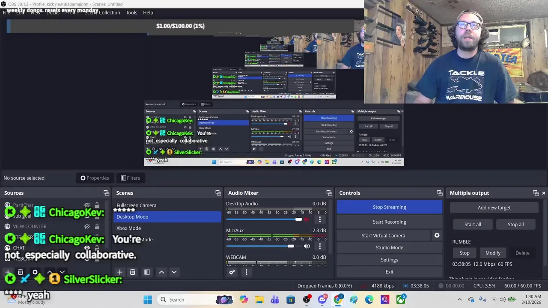Toggle Studio Mode in Controls
The width and height of the screenshot is (548, 308).
(x=389, y=247)
